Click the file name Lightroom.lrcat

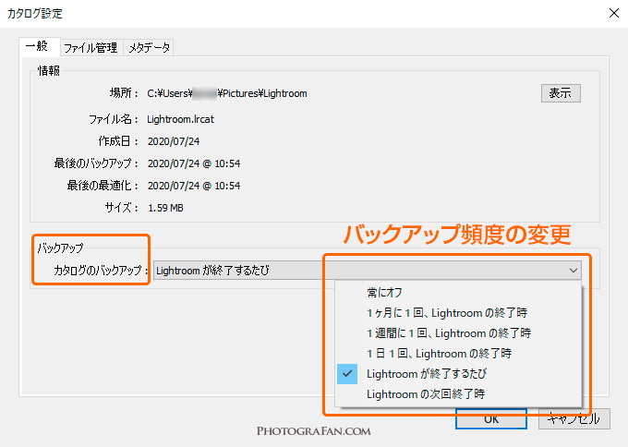pyautogui.click(x=181, y=119)
